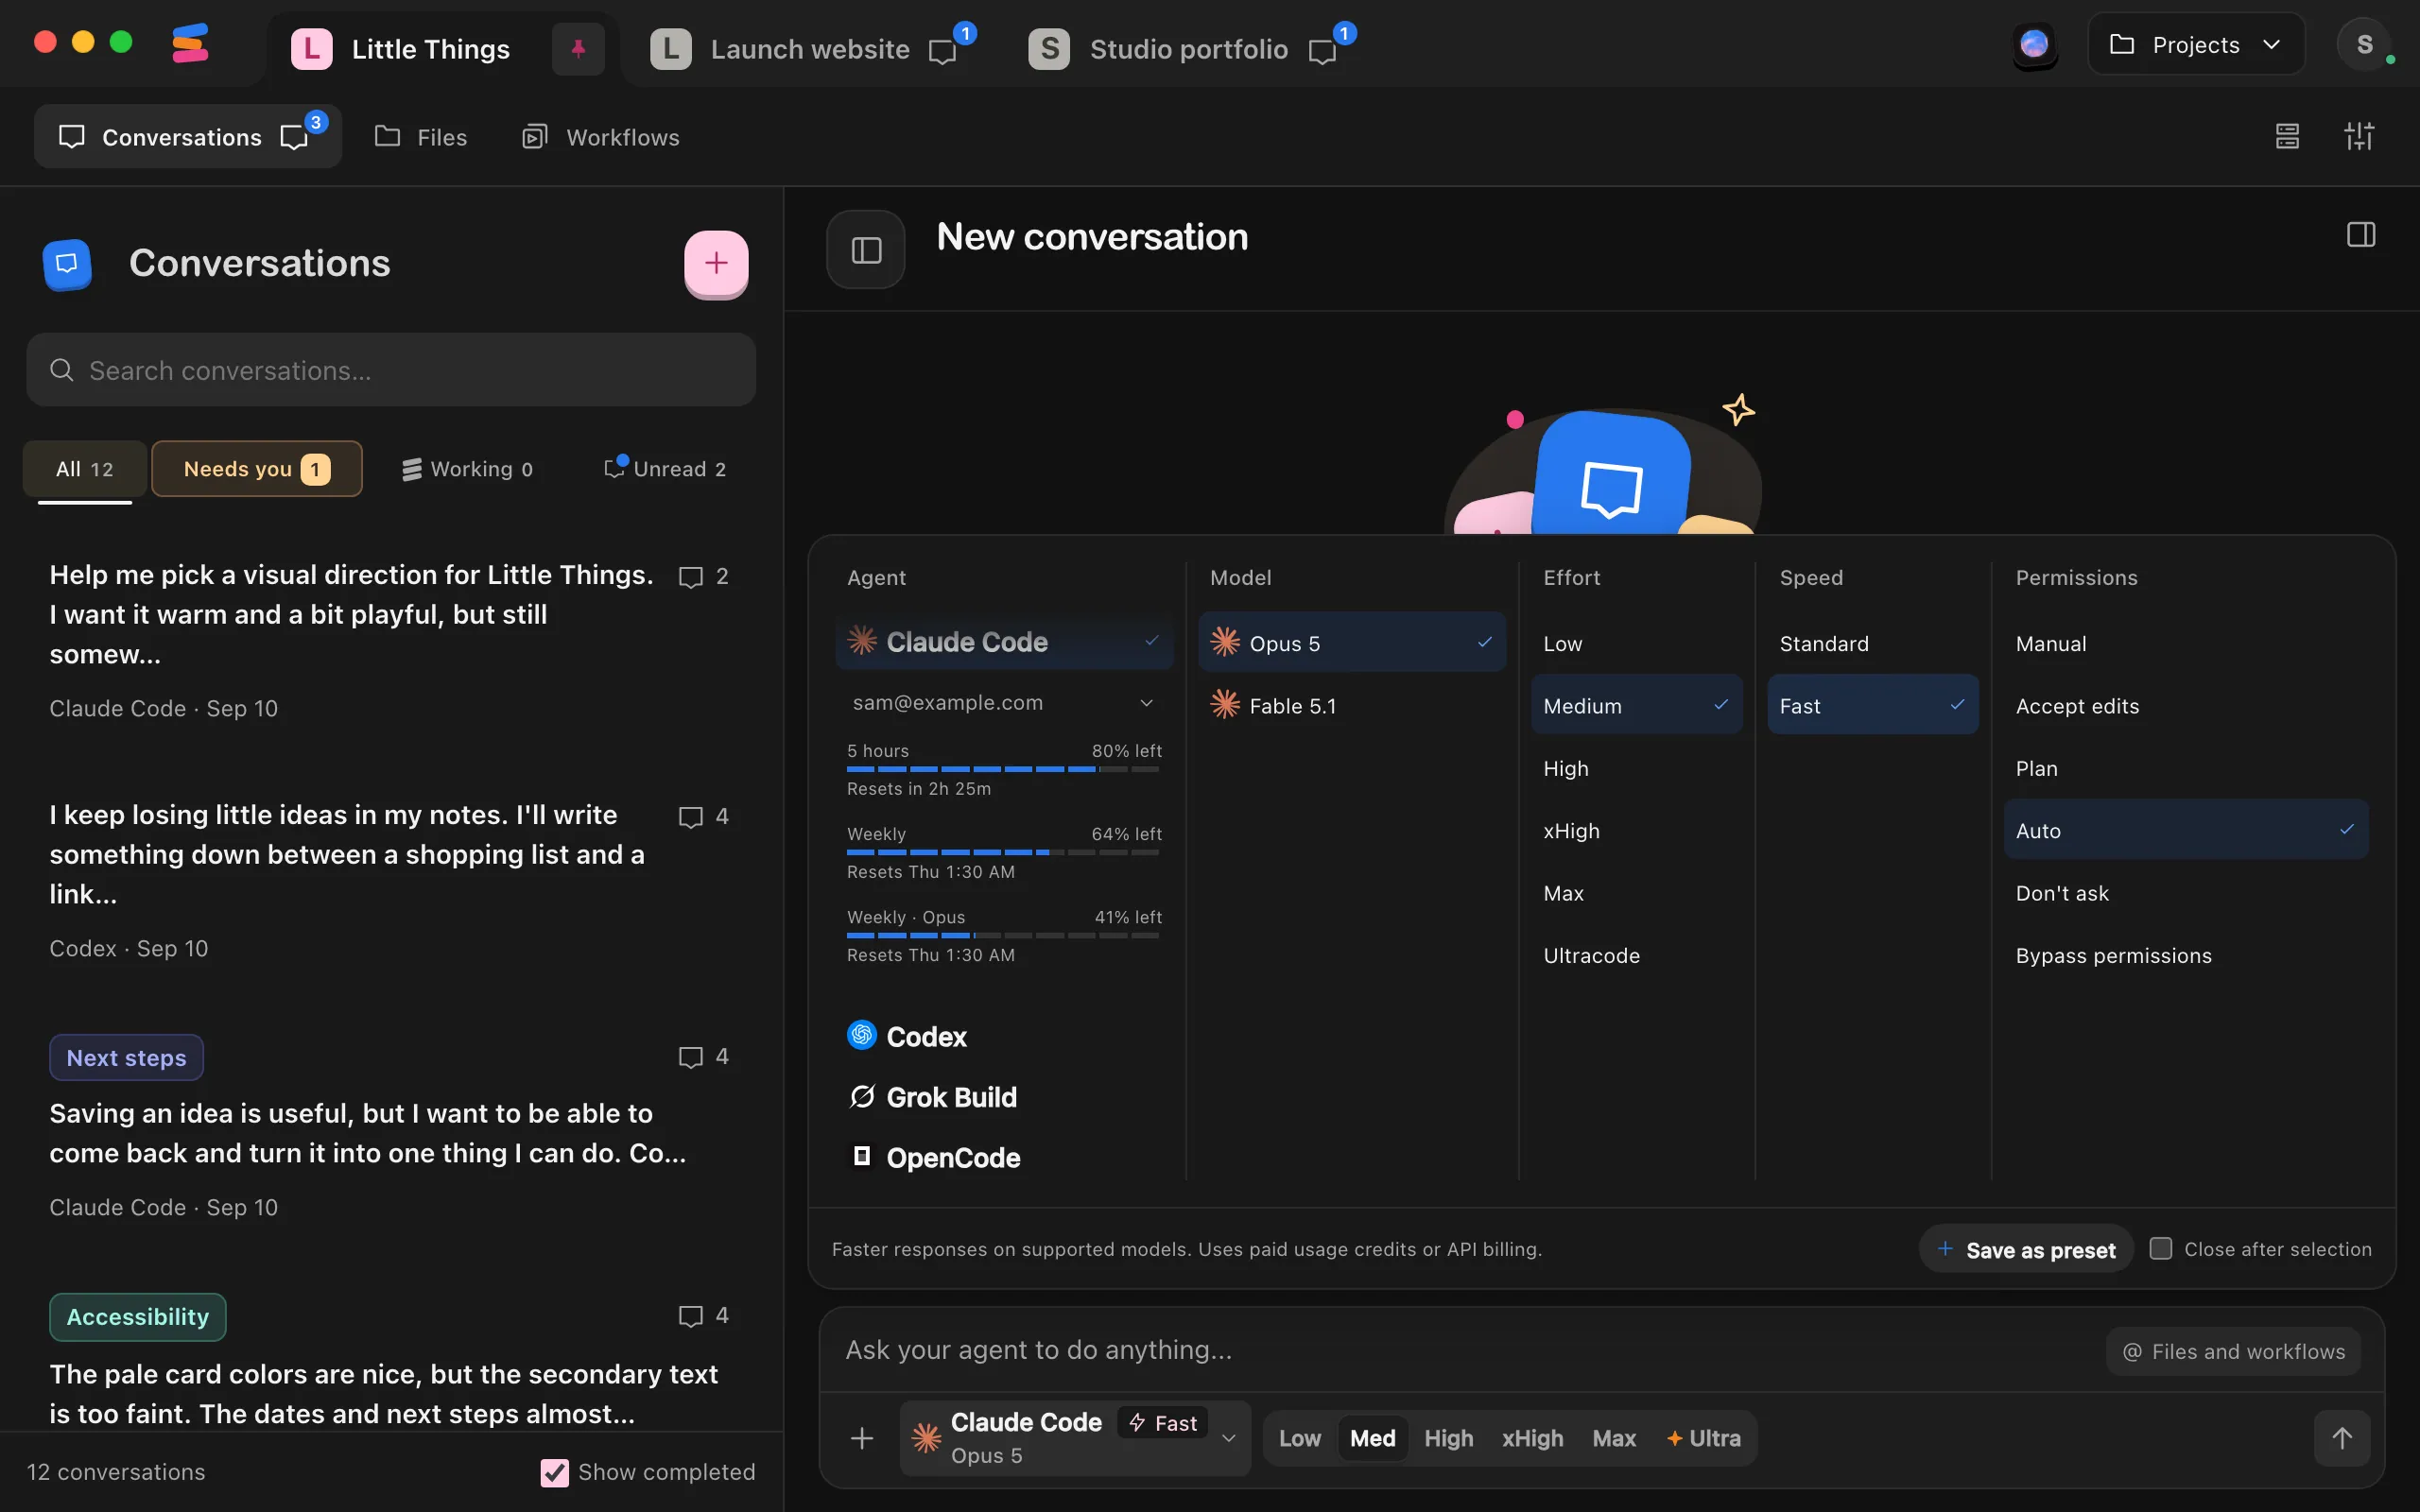Open the Projects dropdown
2420x1512 pixels.
pos(2195,45)
